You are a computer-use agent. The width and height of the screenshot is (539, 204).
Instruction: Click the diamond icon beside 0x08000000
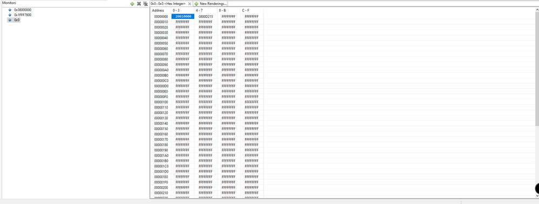pos(10,10)
